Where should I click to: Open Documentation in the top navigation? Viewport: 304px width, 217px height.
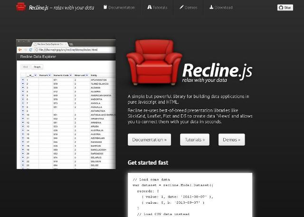click(119, 8)
